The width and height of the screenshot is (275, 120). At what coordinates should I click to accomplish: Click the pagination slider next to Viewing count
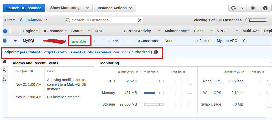(x=256, y=20)
